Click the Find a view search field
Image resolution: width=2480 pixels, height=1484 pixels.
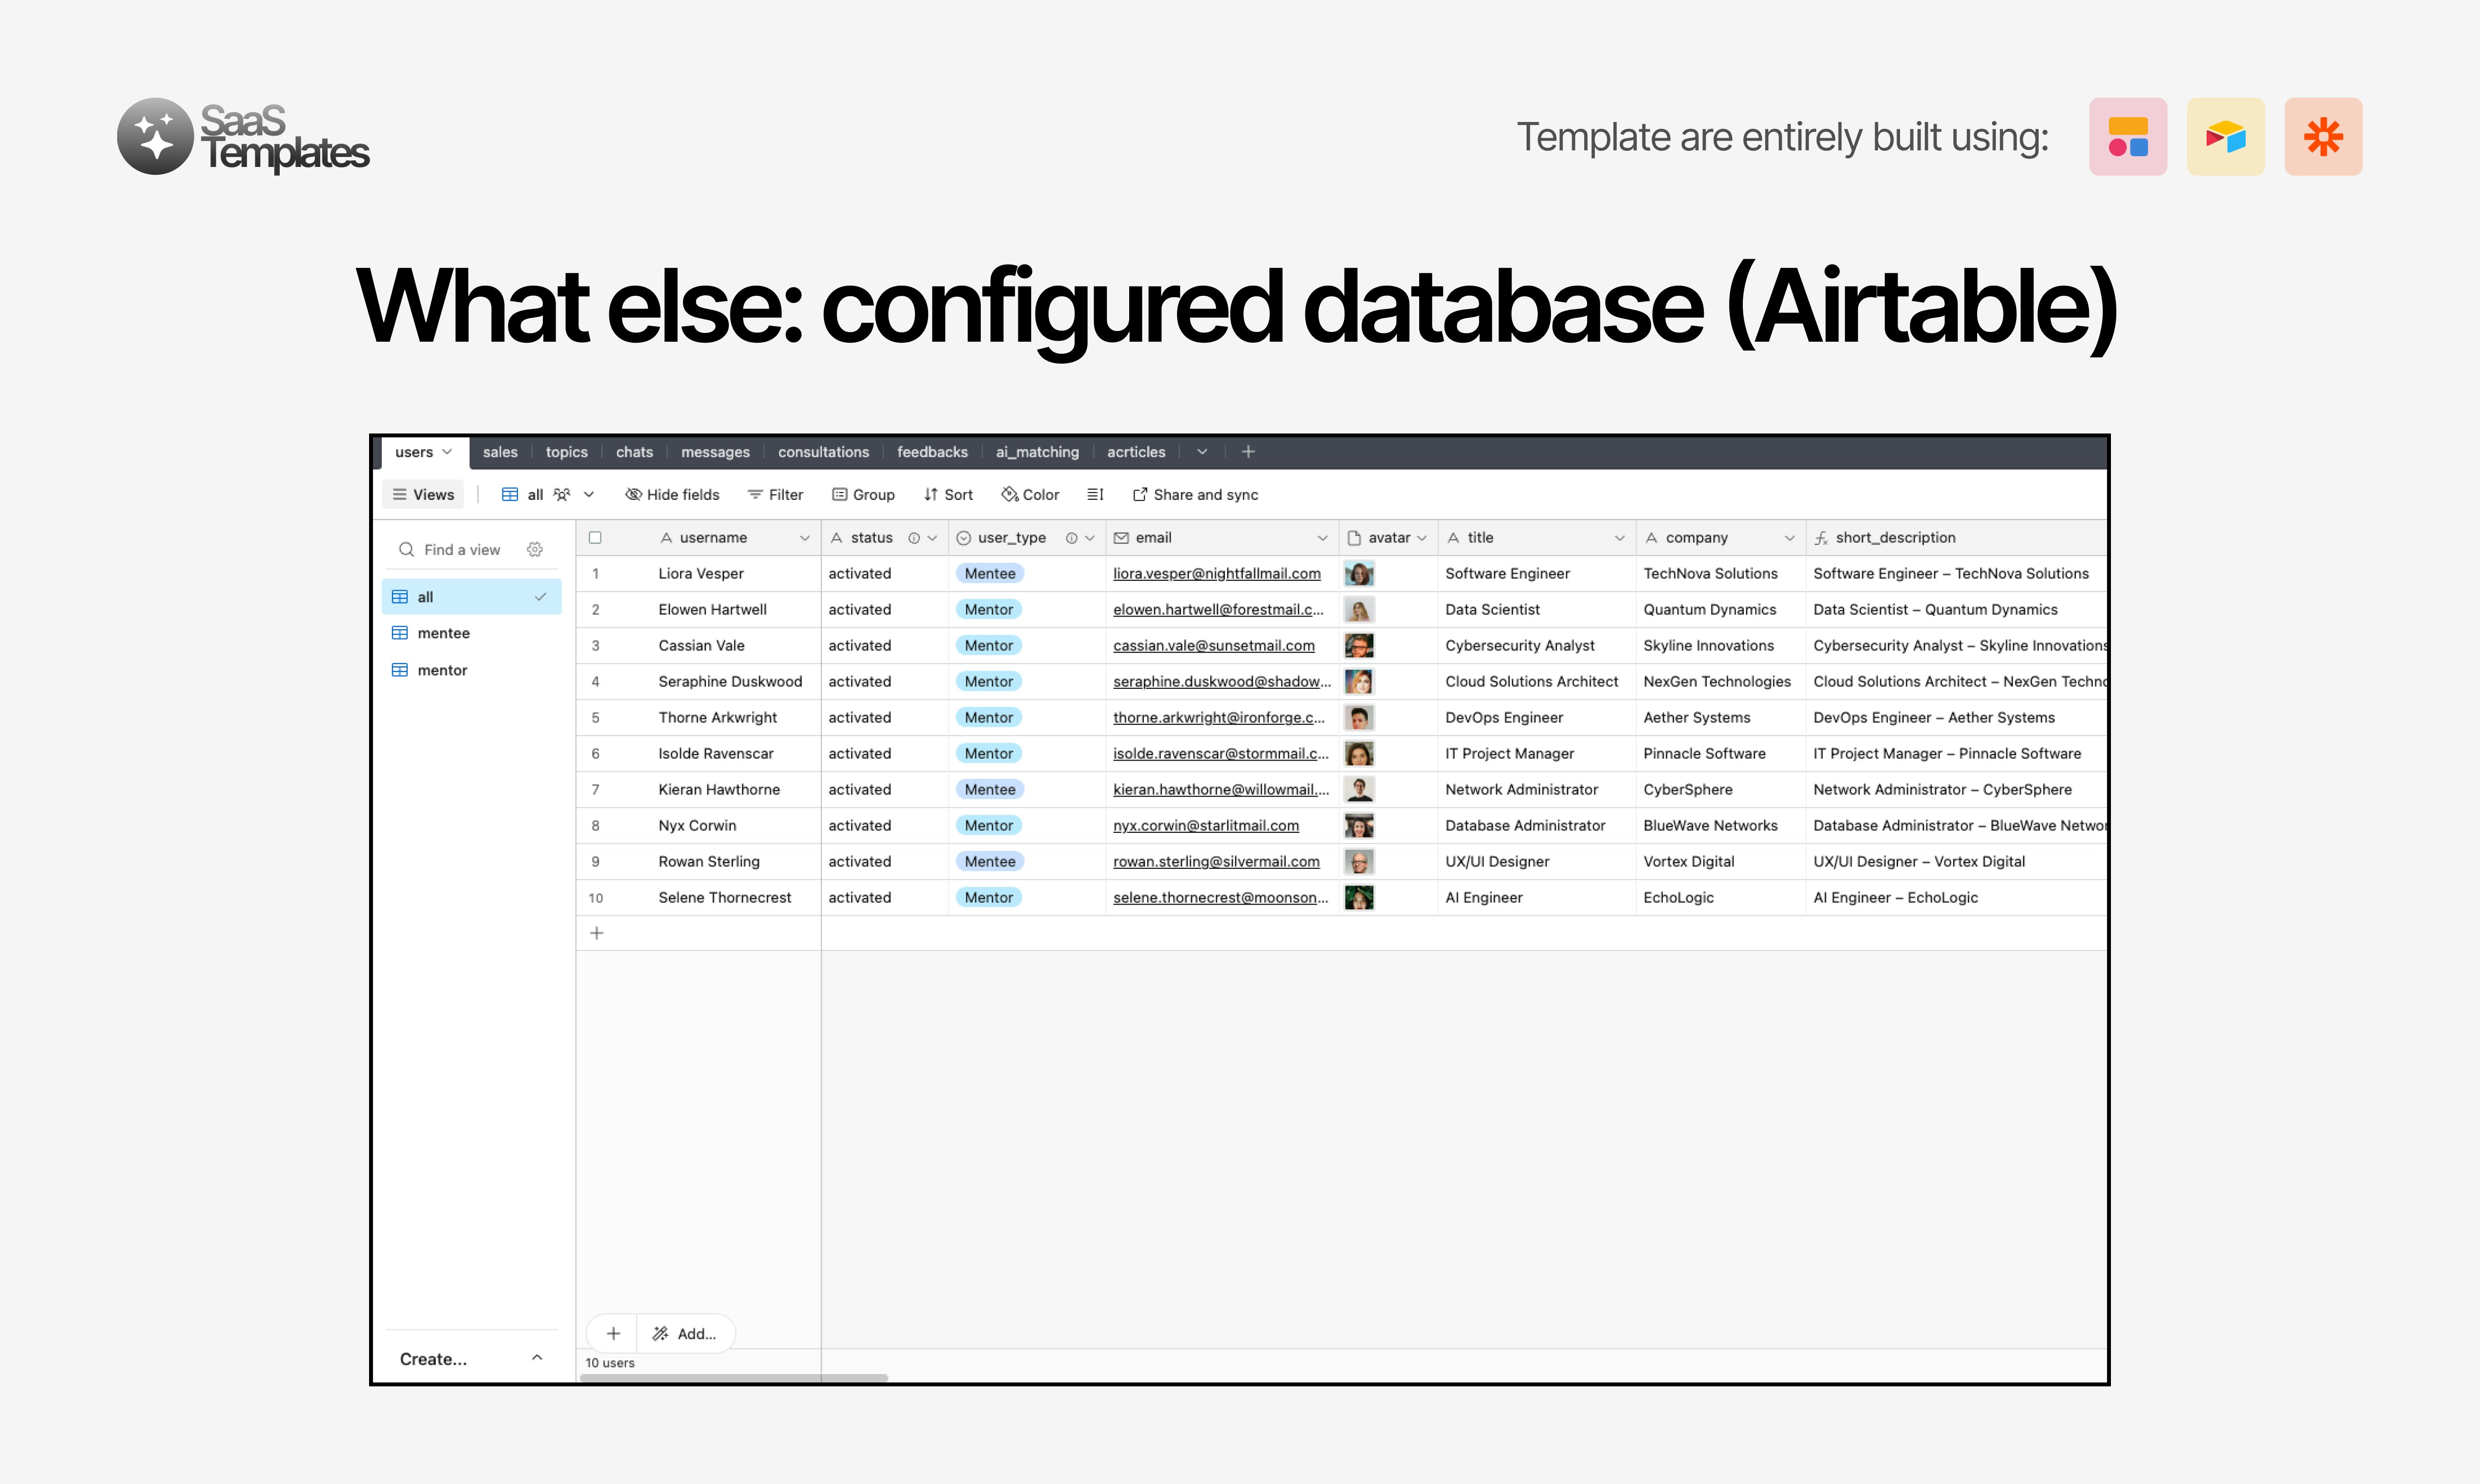tap(462, 549)
